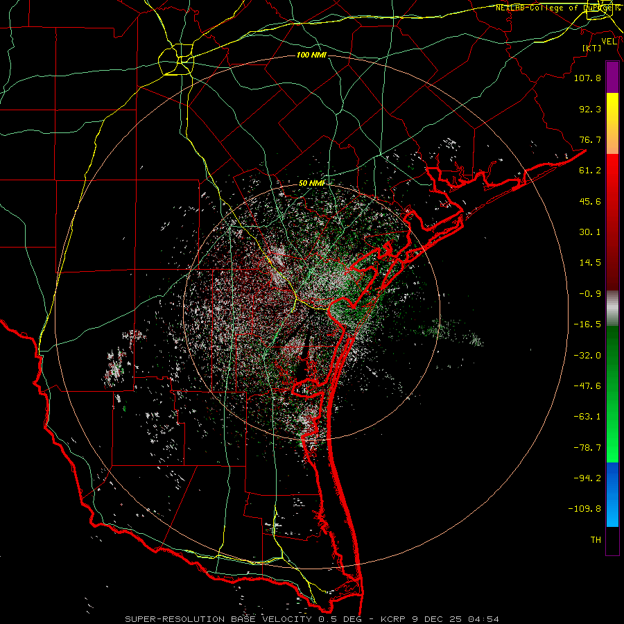Click the -78.7 legend value
Image resolution: width=624 pixels, height=624 pixels.
[587, 448]
